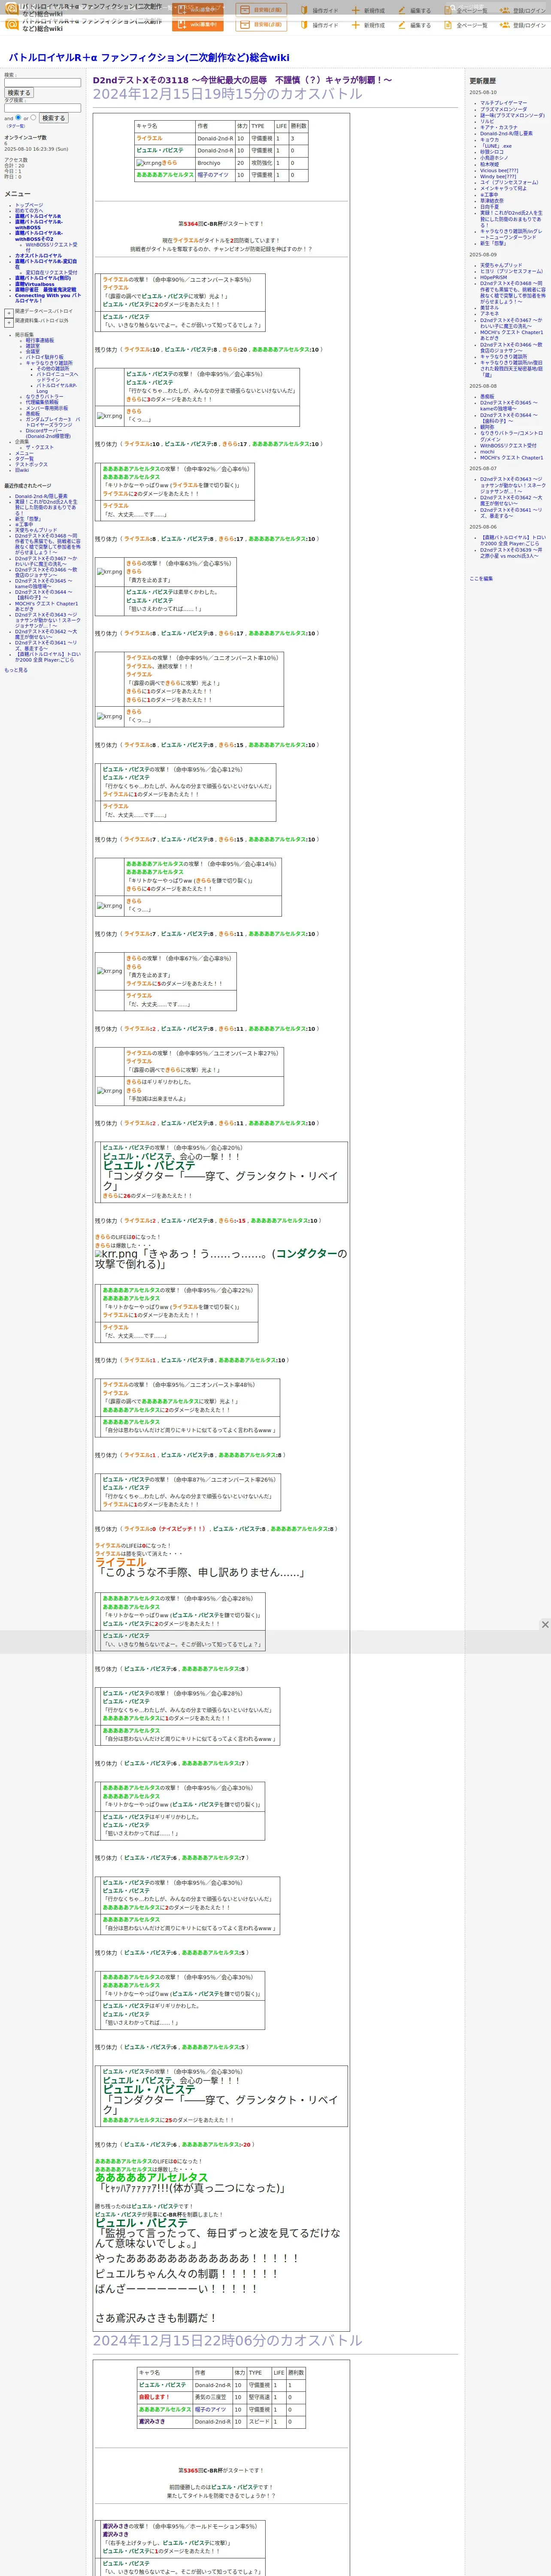Open 柏木咲姫 history link
The image size is (551, 2576).
coord(489,164)
